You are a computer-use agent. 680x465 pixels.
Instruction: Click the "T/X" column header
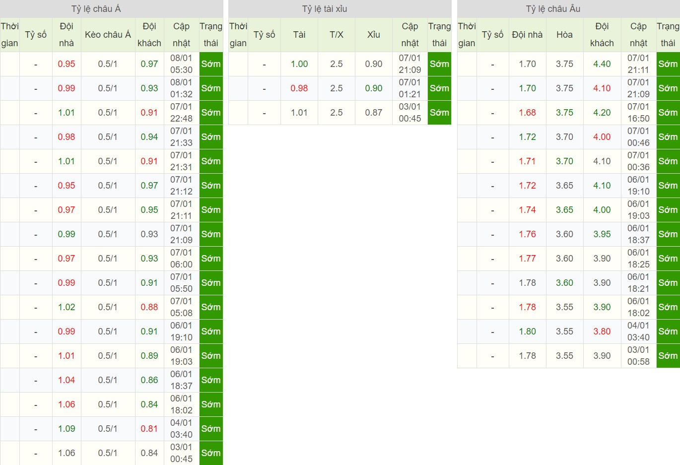(337, 35)
